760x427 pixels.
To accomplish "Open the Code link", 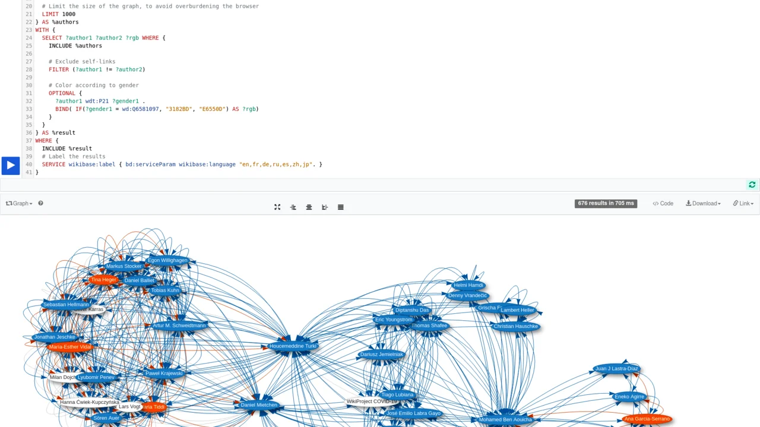I will tap(663, 203).
